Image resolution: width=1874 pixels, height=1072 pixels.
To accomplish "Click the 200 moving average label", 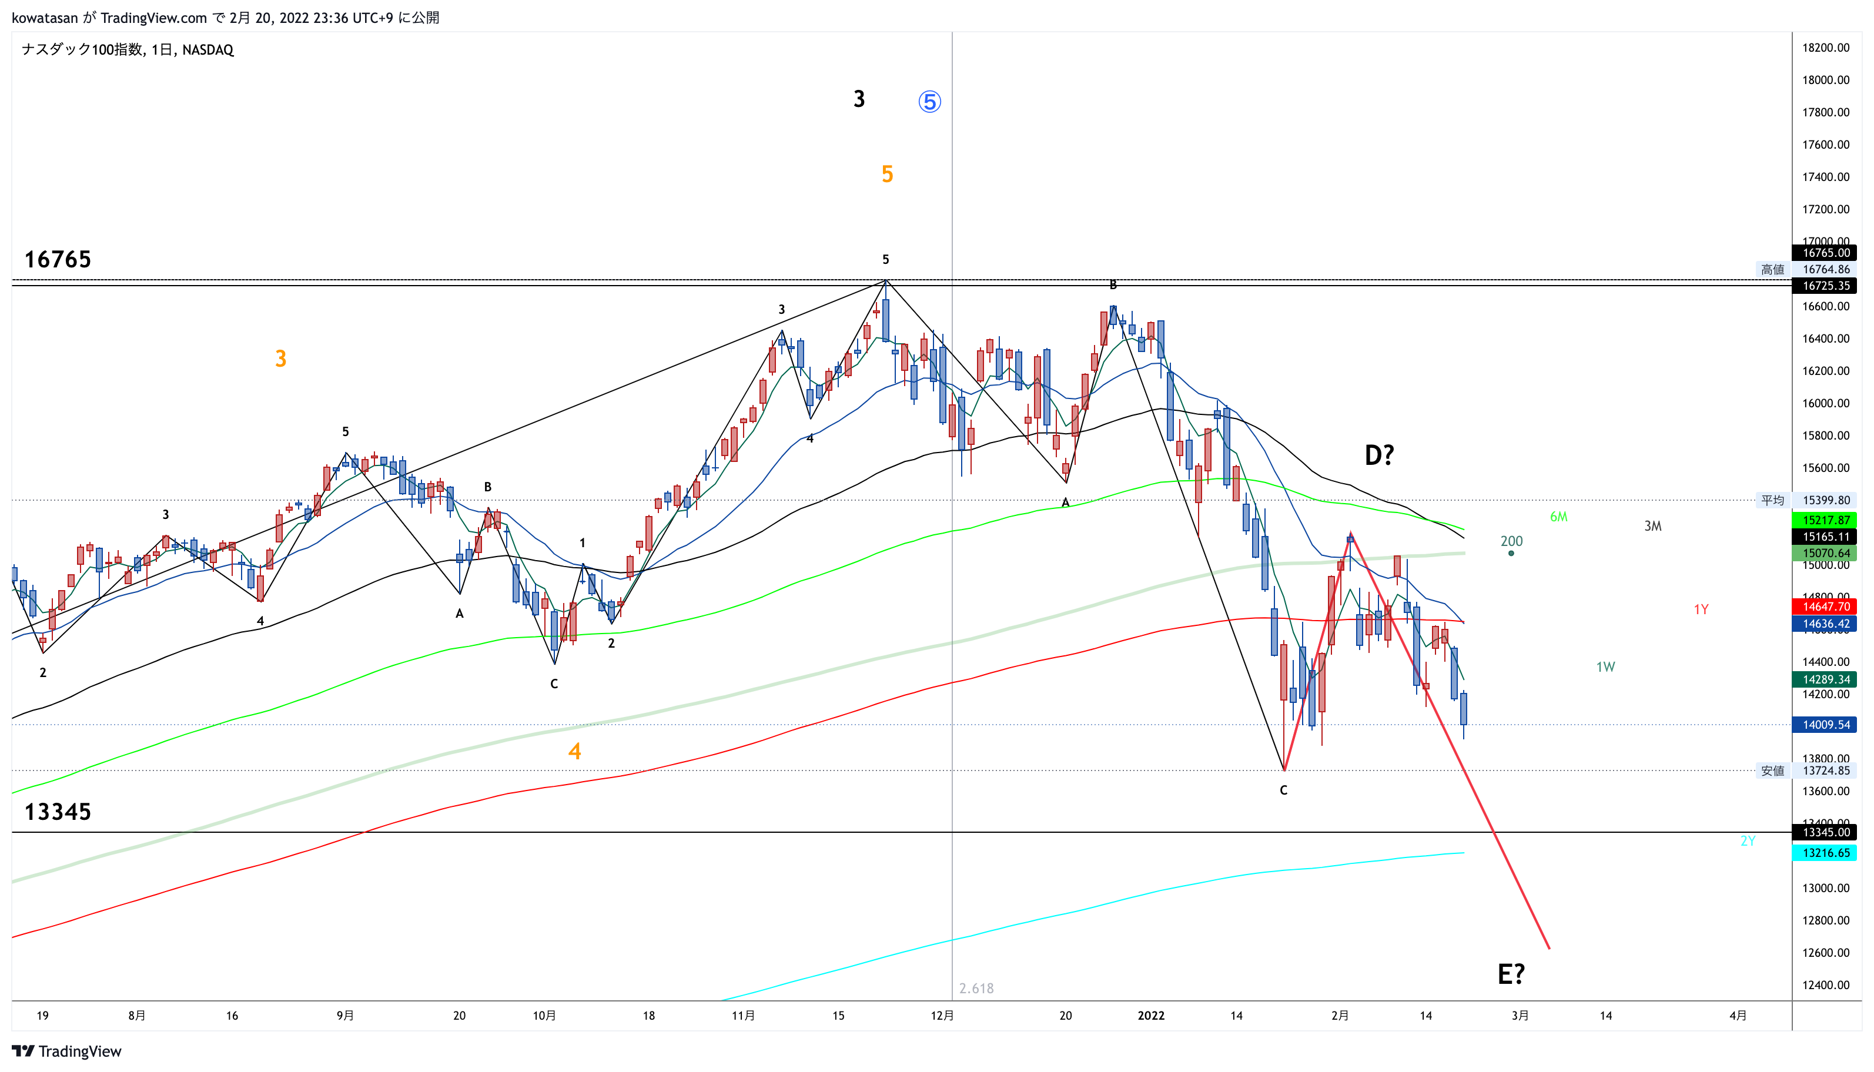I will pyautogui.click(x=1511, y=541).
